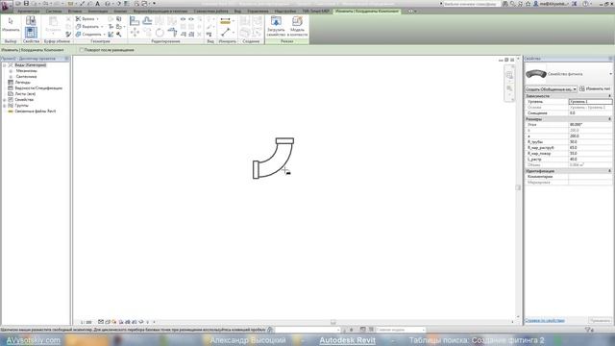
Task: Select the Trim/Extend to Corner tool
Action: tap(172, 33)
